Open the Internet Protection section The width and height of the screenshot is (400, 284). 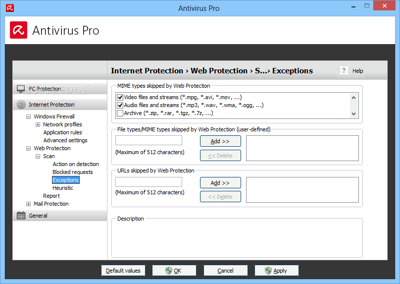point(60,105)
